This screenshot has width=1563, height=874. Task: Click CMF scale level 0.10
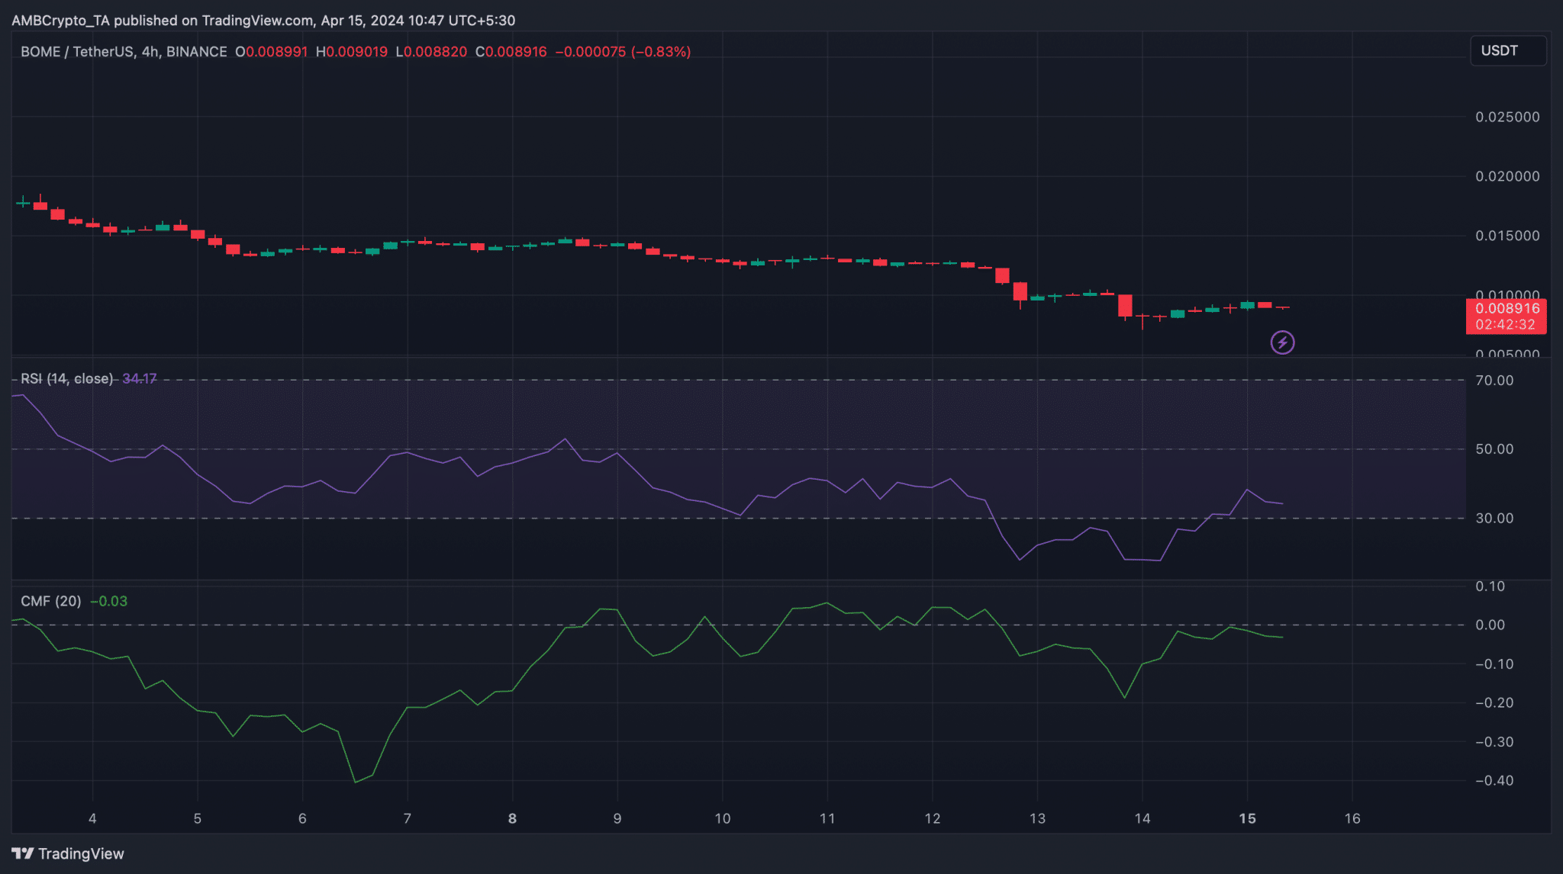tap(1490, 586)
